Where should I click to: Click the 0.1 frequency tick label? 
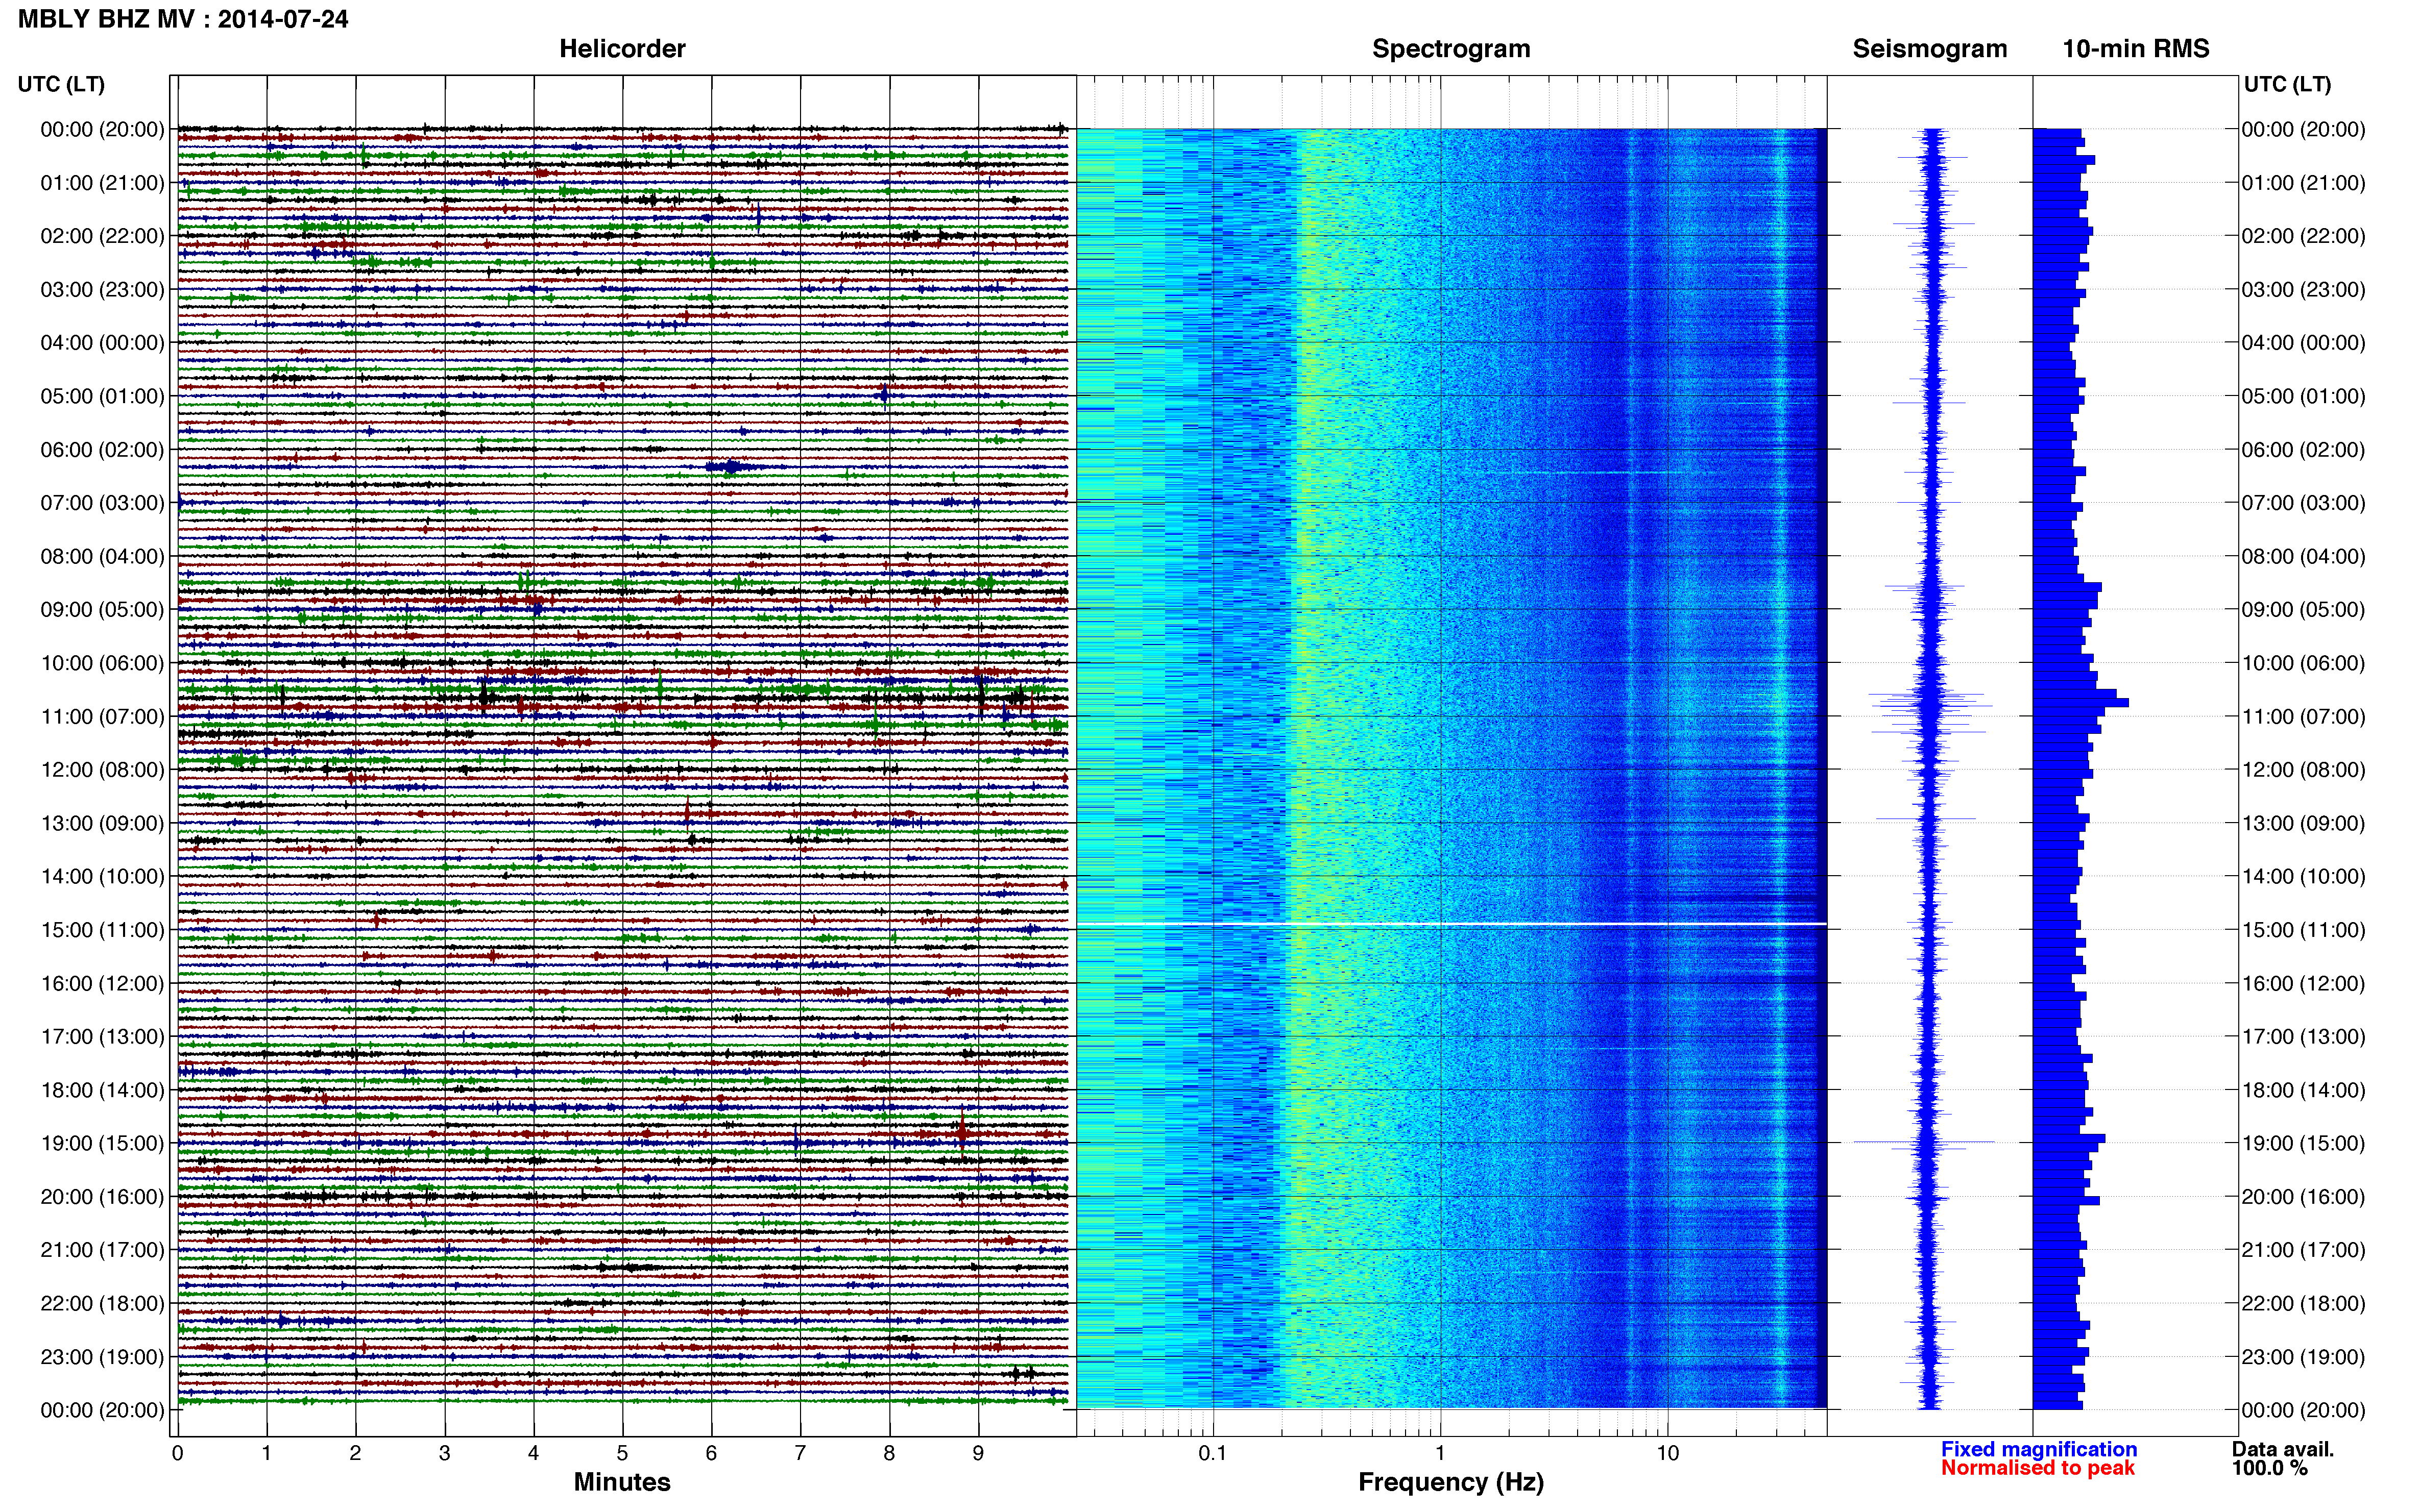coord(1213,1453)
